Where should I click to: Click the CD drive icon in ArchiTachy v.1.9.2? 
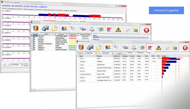pos(134,48)
